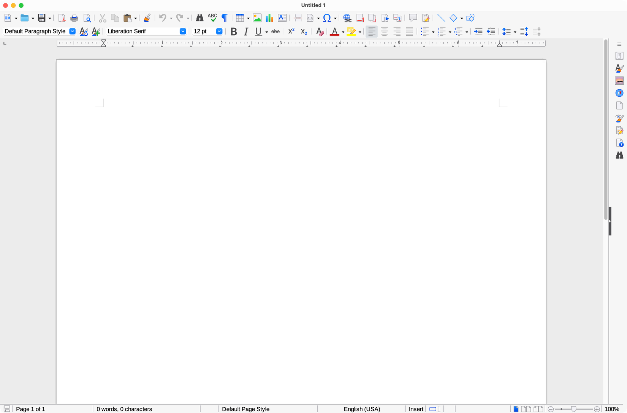Open the line spacing dropdown arrow
Viewport: 627px width, 413px height.
[x=515, y=32]
